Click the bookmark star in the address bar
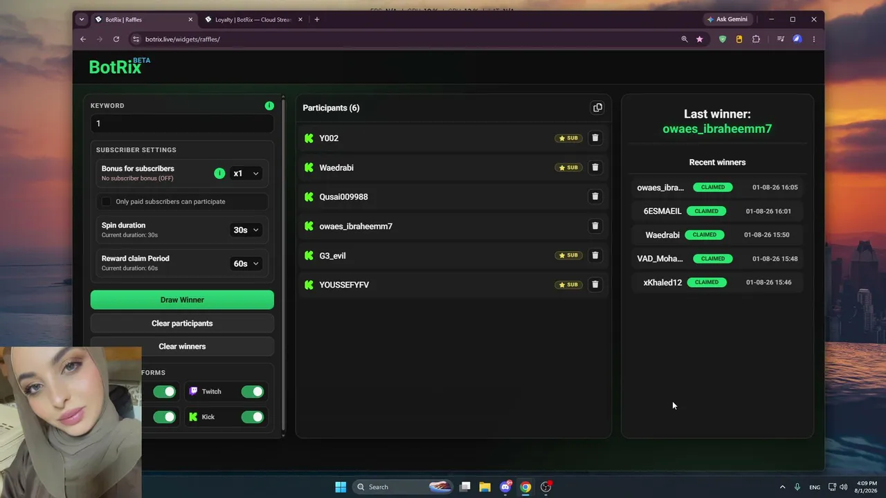 click(x=700, y=39)
